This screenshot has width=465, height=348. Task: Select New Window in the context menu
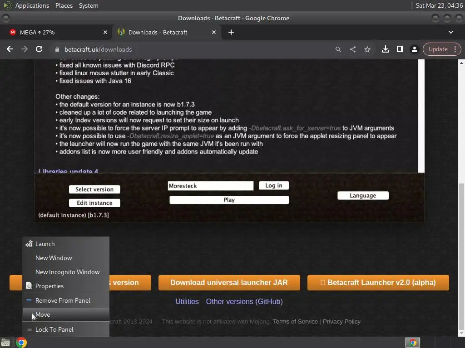[66, 258]
